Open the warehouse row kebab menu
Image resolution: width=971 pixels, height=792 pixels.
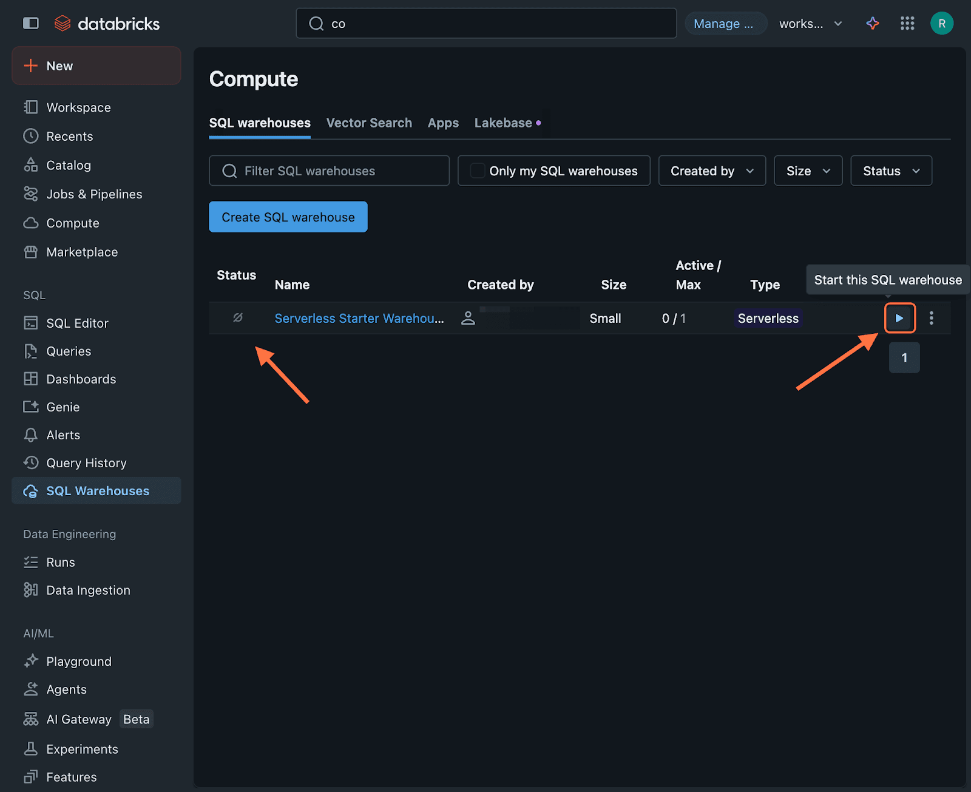click(931, 318)
